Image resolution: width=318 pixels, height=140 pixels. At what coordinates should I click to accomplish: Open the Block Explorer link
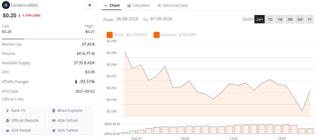coord(71,111)
